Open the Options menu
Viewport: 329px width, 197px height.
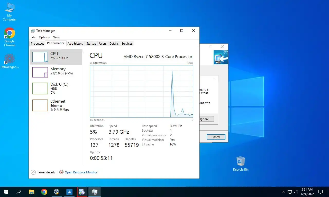click(x=44, y=37)
